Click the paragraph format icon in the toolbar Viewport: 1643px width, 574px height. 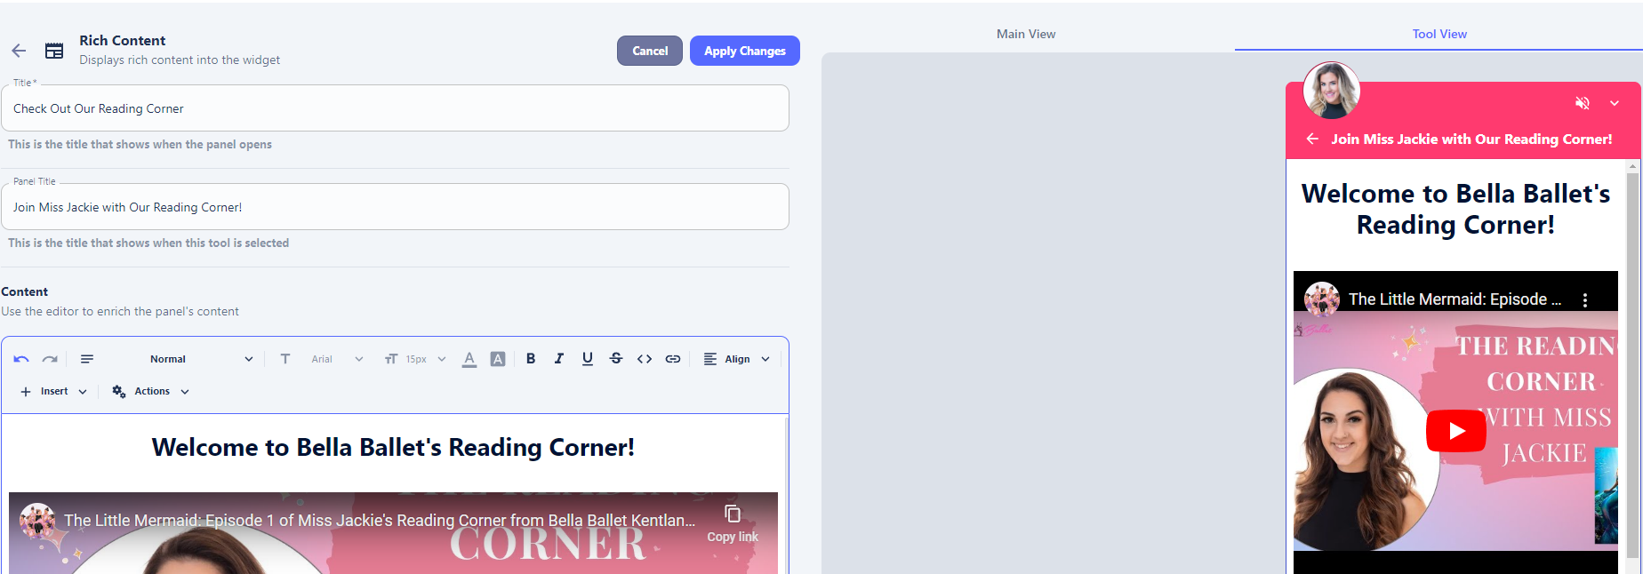[x=87, y=359]
